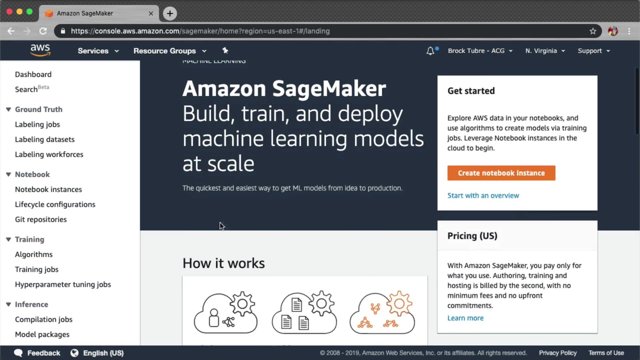Click the pin shortcut icon in navbar
Viewport: 640px width, 360px height.
click(225, 51)
